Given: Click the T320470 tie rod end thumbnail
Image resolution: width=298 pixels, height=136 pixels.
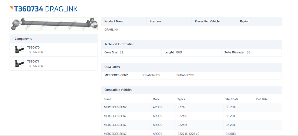Looking at the screenshot, I should (19, 50).
